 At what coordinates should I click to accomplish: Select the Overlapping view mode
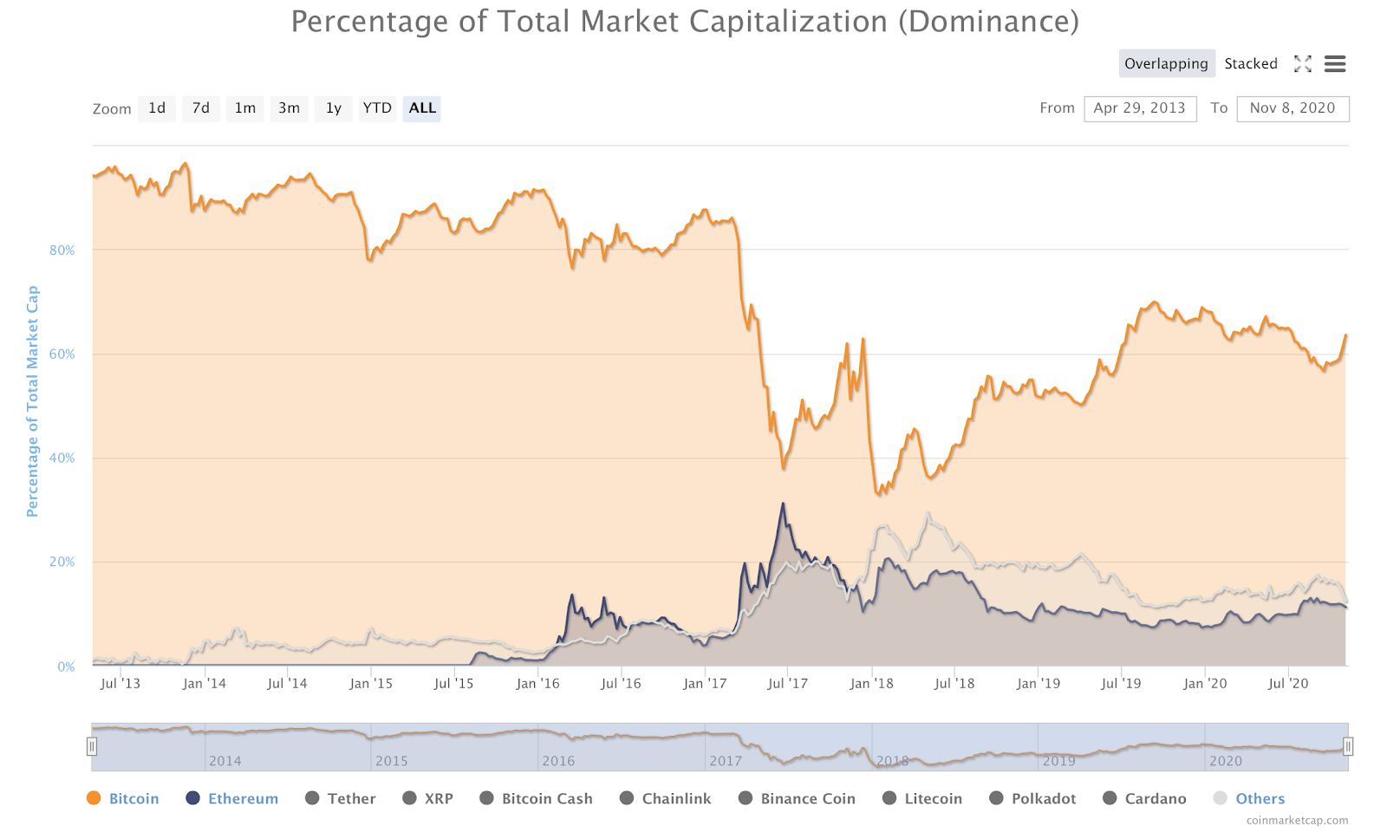(x=1166, y=63)
